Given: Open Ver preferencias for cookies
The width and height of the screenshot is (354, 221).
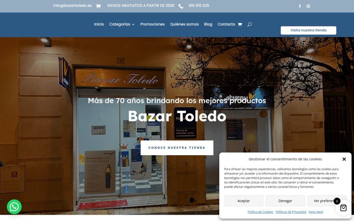Looking at the screenshot, I should pos(326,201).
